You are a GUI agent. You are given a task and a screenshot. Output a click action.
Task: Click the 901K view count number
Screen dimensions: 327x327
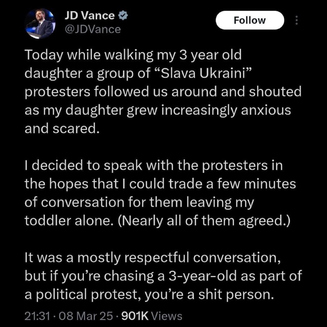click(x=135, y=316)
